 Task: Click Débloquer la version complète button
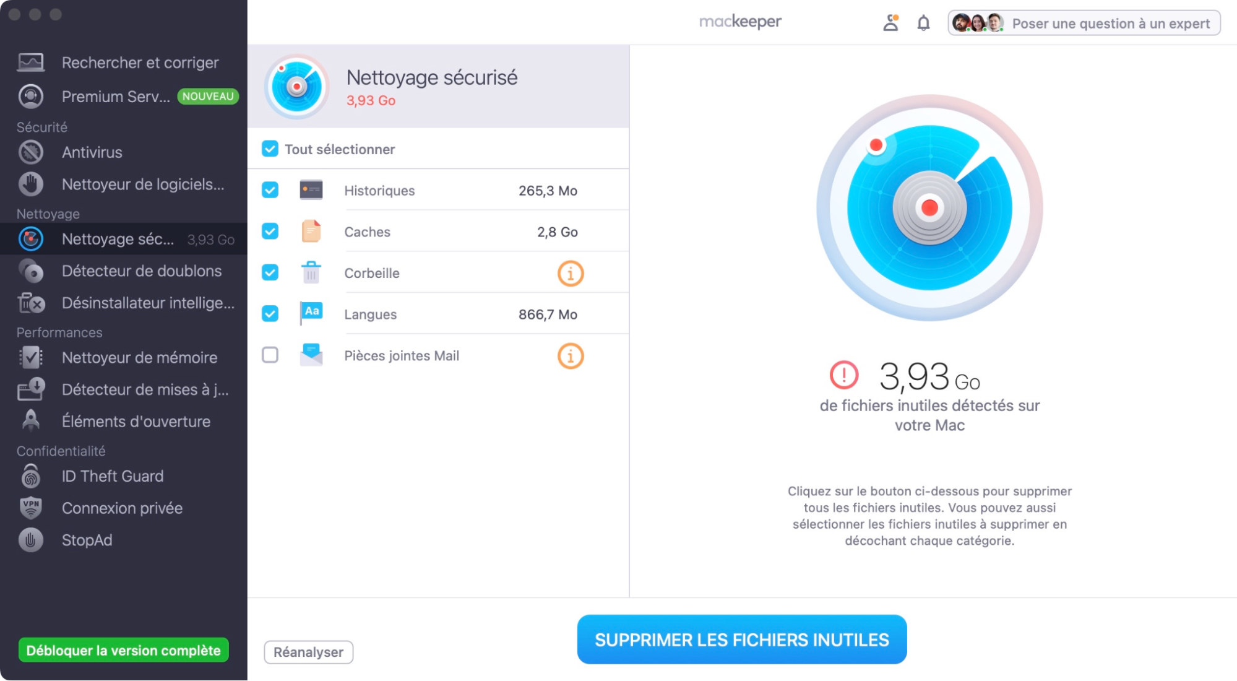125,651
